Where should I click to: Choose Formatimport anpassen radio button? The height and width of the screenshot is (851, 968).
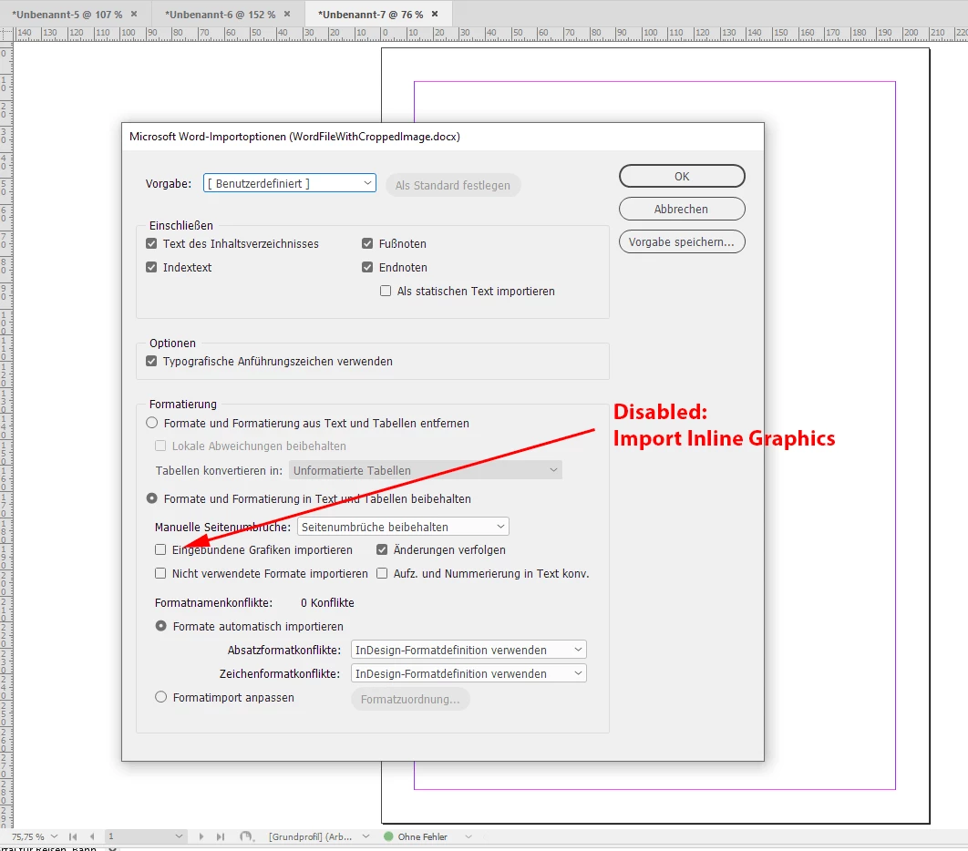(x=161, y=697)
